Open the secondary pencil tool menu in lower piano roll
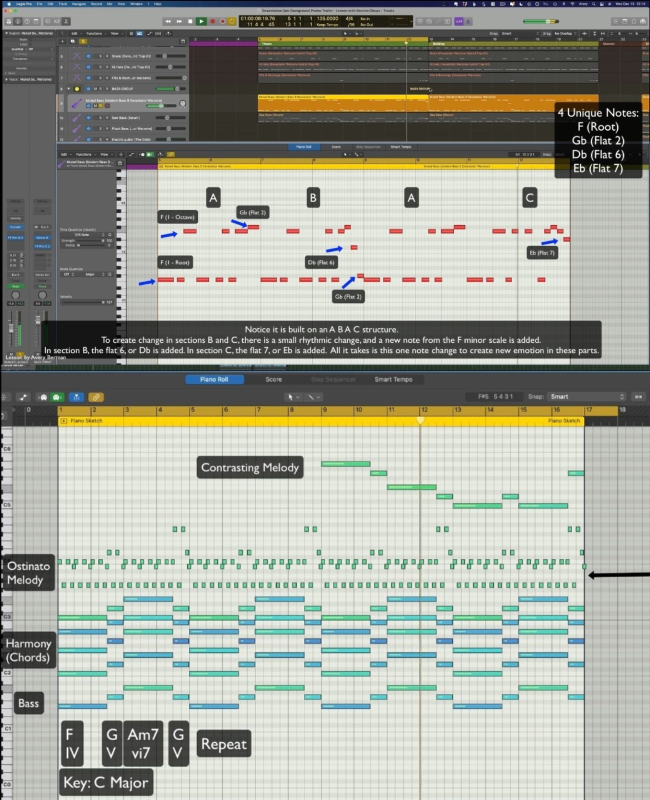This screenshot has height=800, width=650. [x=314, y=397]
